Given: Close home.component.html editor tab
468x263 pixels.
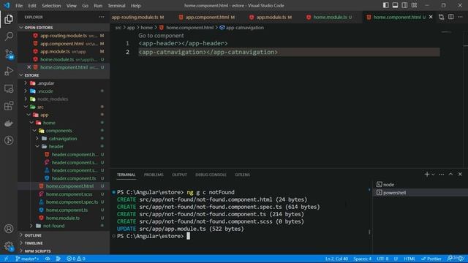Looking at the screenshot, I should click(431, 17).
